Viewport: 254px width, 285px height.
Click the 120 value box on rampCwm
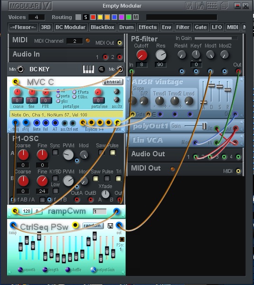[x=27, y=211]
